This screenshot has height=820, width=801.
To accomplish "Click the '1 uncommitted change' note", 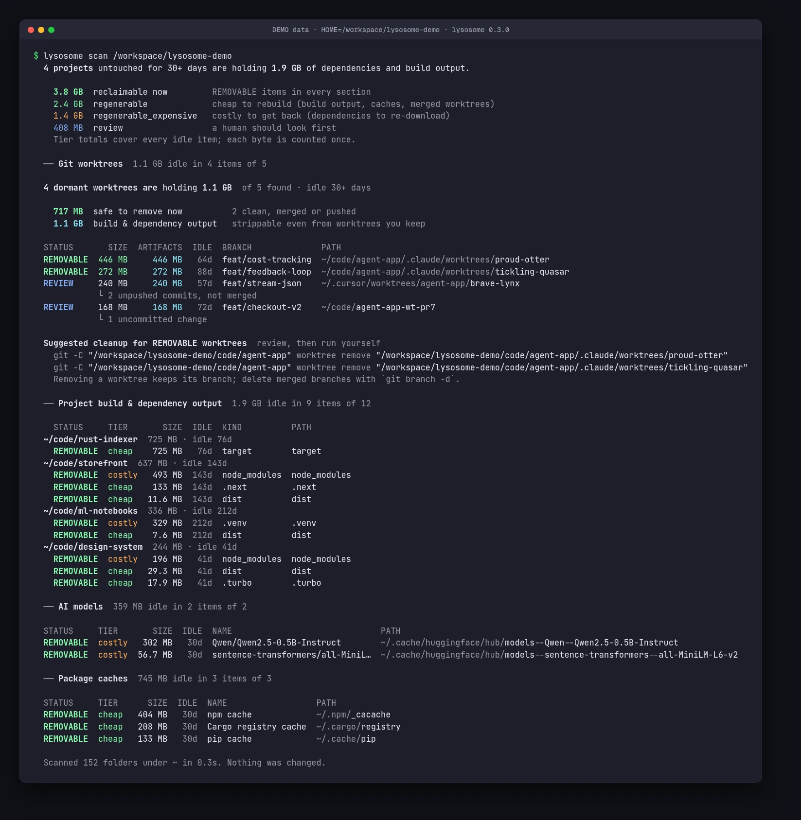I will coord(157,319).
